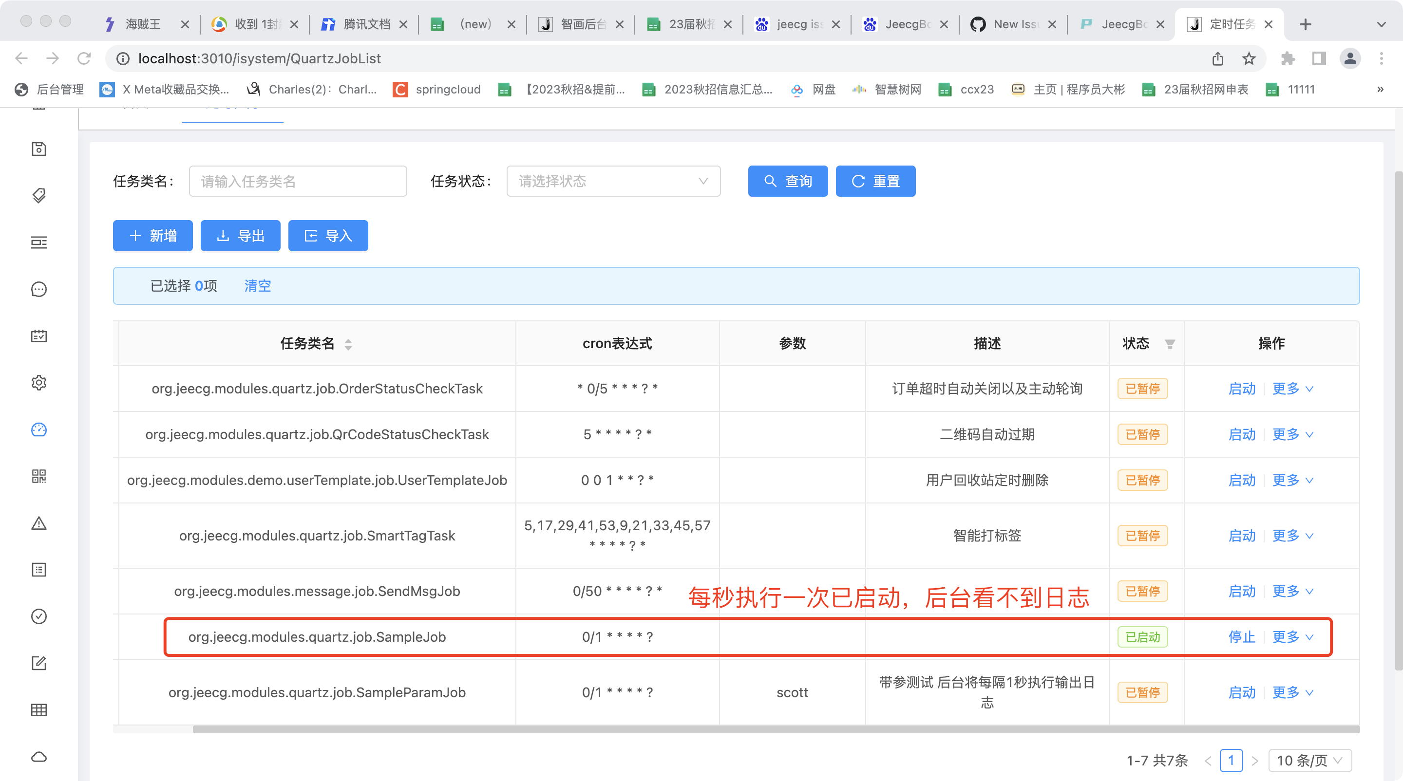Reload the browser page

click(84, 58)
